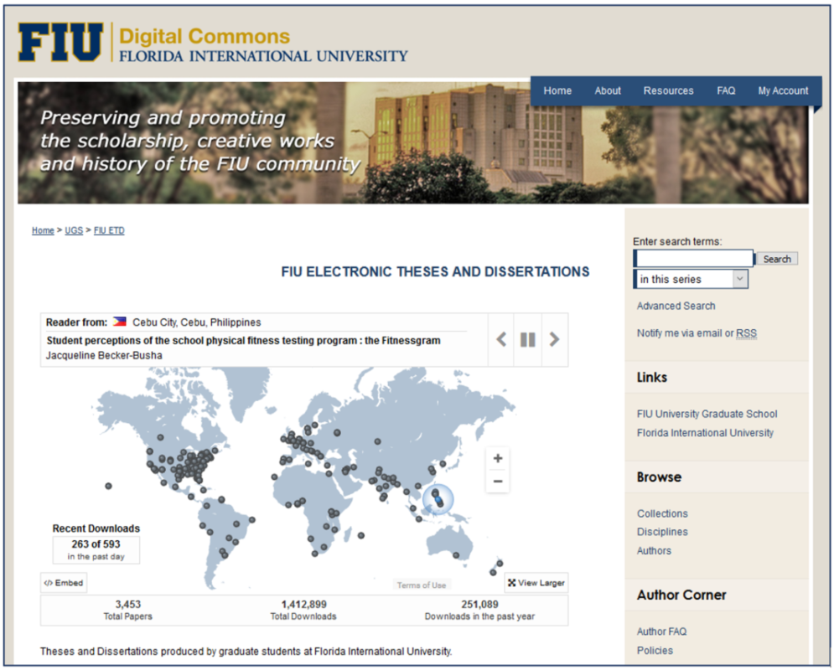Click the highlighted Philippines reader marker
This screenshot has width=834, height=670.
pos(438,499)
